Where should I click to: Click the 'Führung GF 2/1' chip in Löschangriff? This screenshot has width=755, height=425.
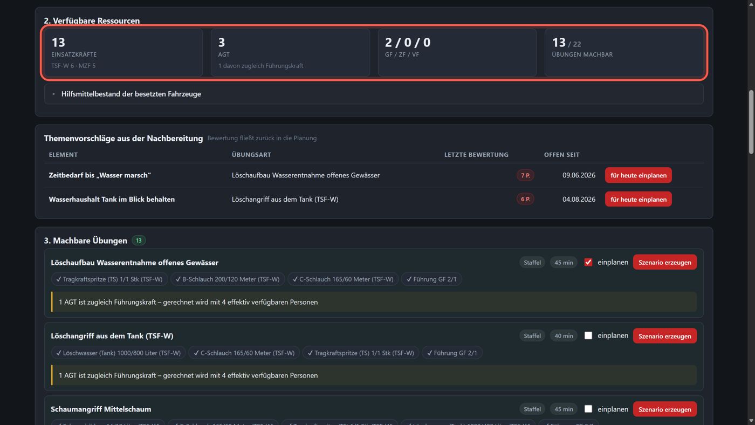tap(452, 353)
